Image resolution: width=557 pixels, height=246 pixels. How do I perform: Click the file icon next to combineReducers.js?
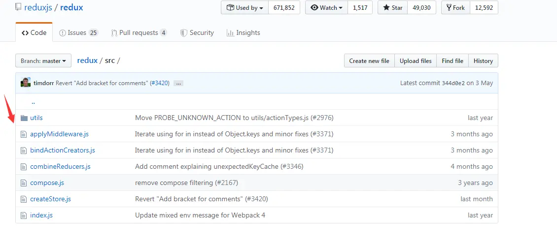pos(24,167)
